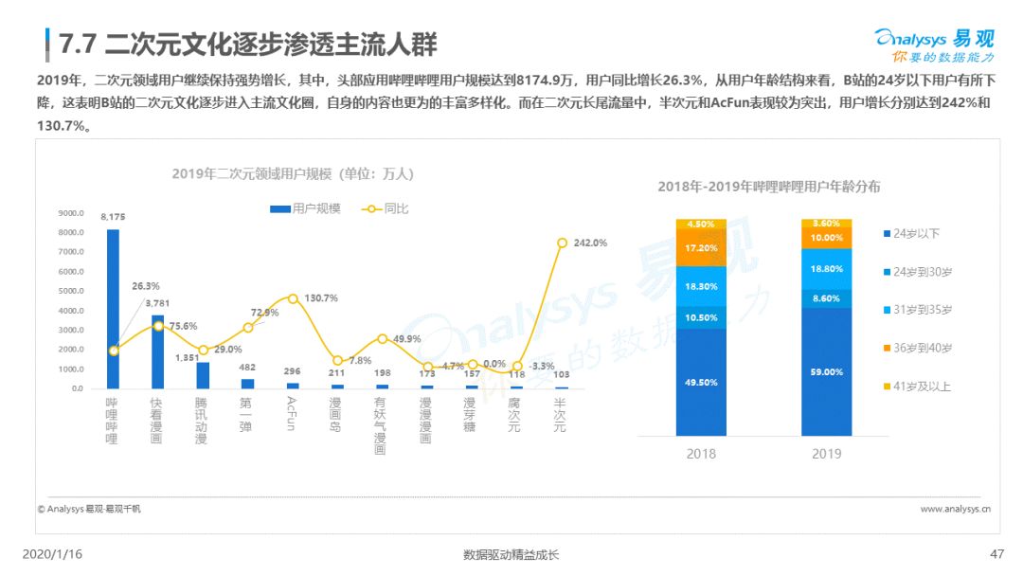The height and width of the screenshot is (576, 1023).
Task: Click the yellow 同比 legend marker
Action: pyautogui.click(x=371, y=208)
